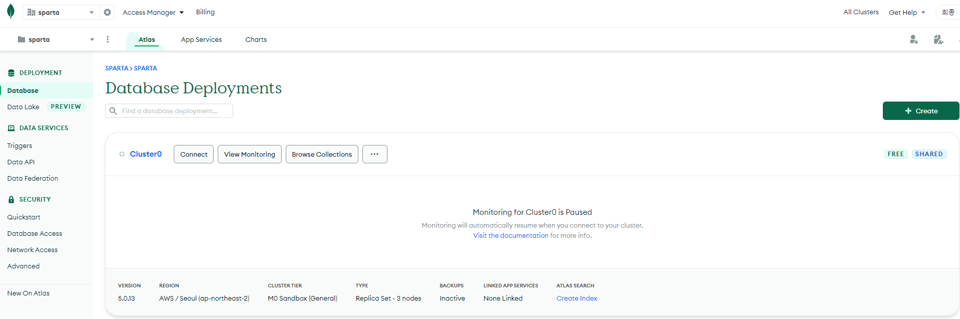Open the Billing page
960x319 pixels.
[205, 12]
